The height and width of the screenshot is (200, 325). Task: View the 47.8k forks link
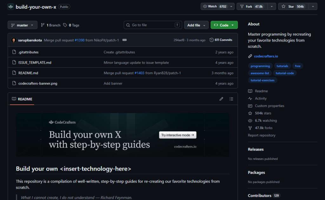264,128
